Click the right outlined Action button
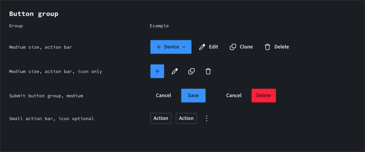 coord(186,119)
